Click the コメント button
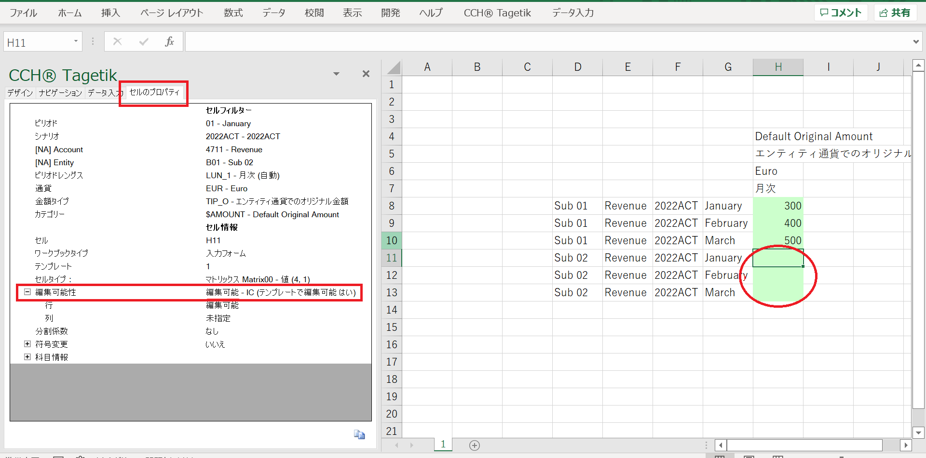This screenshot has width=926, height=458. pos(841,13)
